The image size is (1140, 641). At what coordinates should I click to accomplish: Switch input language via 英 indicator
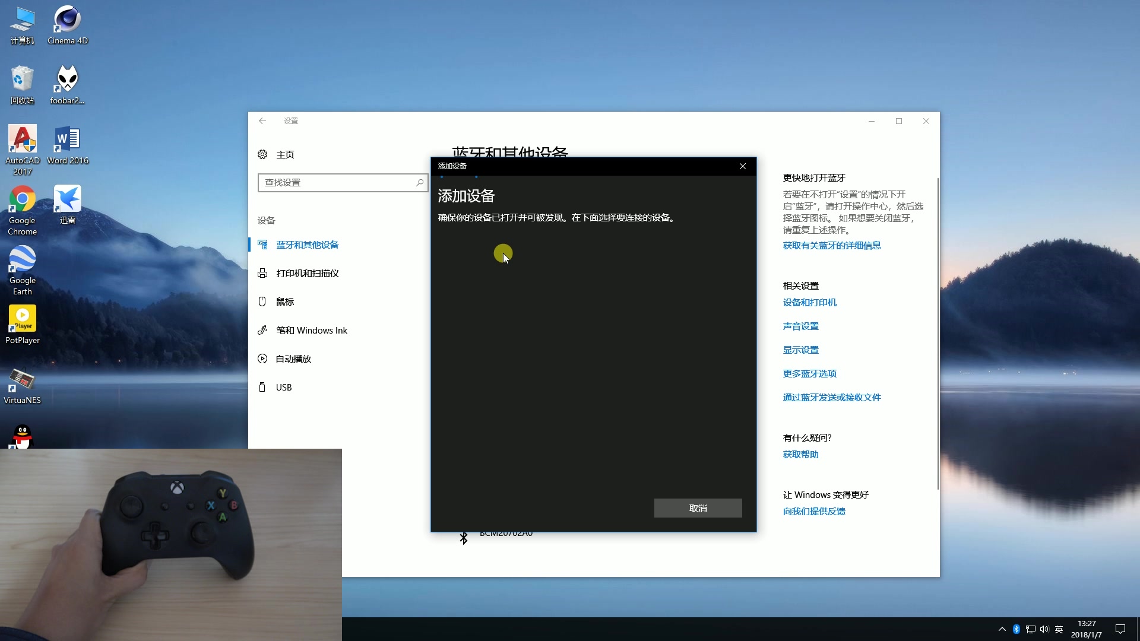click(x=1059, y=629)
